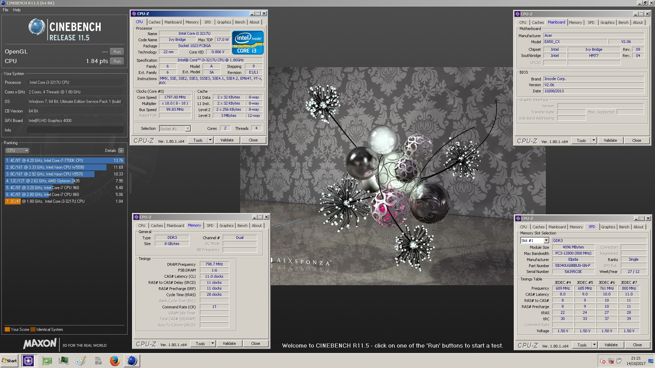Click the title icon of CPU-Z Mainboard window

518,14
